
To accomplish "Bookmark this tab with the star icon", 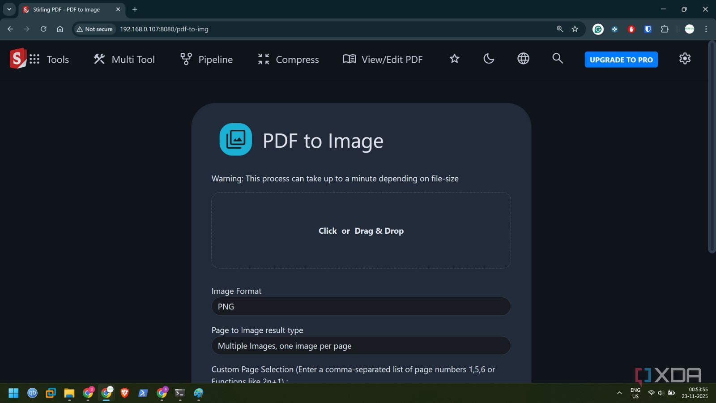I will pyautogui.click(x=575, y=29).
